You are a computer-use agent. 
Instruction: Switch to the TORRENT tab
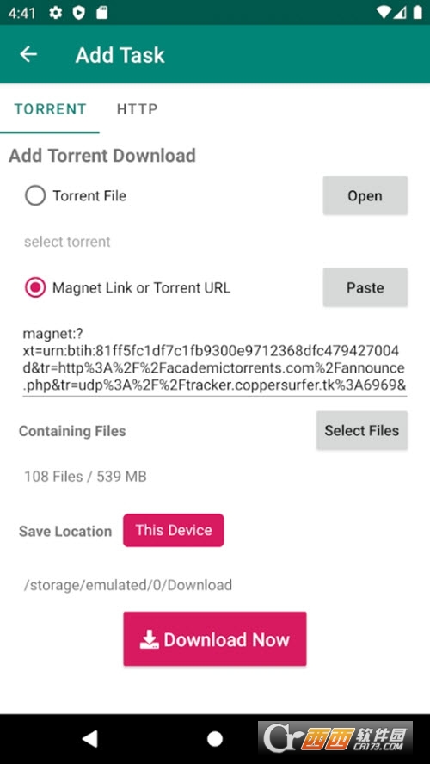tap(50, 108)
